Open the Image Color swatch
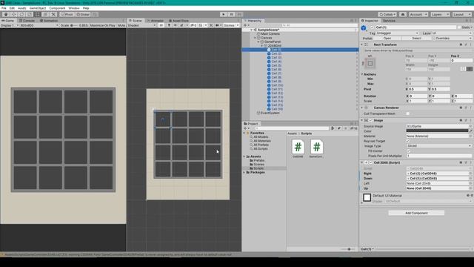The height and width of the screenshot is (267, 474). (437, 131)
